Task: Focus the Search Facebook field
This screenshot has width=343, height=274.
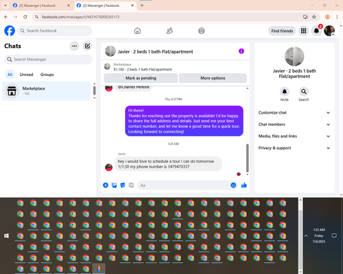Action: (x=55, y=31)
